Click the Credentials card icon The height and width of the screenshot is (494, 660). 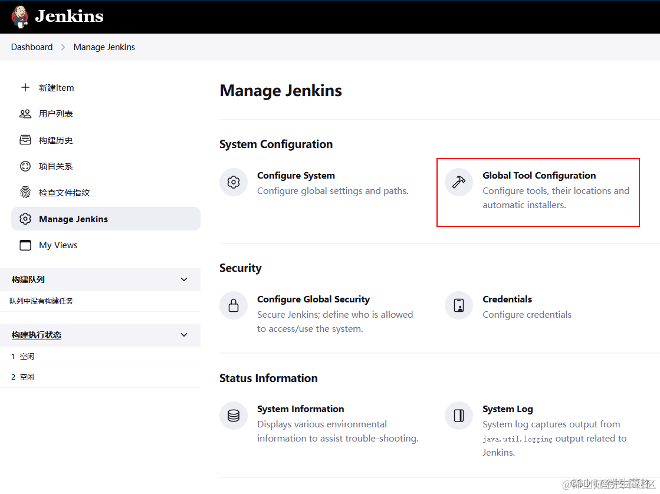coord(459,306)
